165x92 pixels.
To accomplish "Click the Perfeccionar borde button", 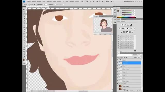I will tap(59, 5).
